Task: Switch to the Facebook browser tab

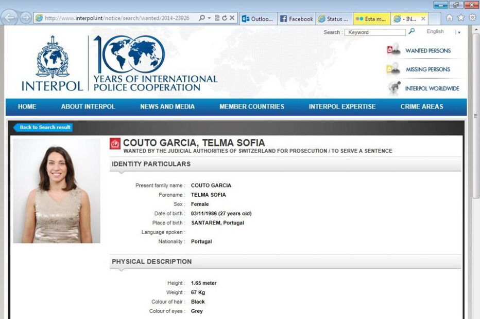Action: [x=296, y=18]
